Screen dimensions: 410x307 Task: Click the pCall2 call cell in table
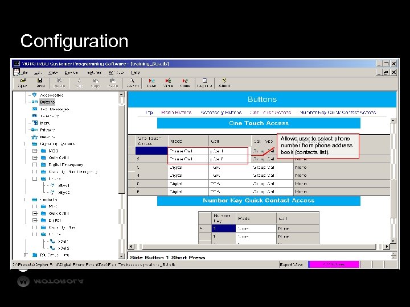point(229,159)
